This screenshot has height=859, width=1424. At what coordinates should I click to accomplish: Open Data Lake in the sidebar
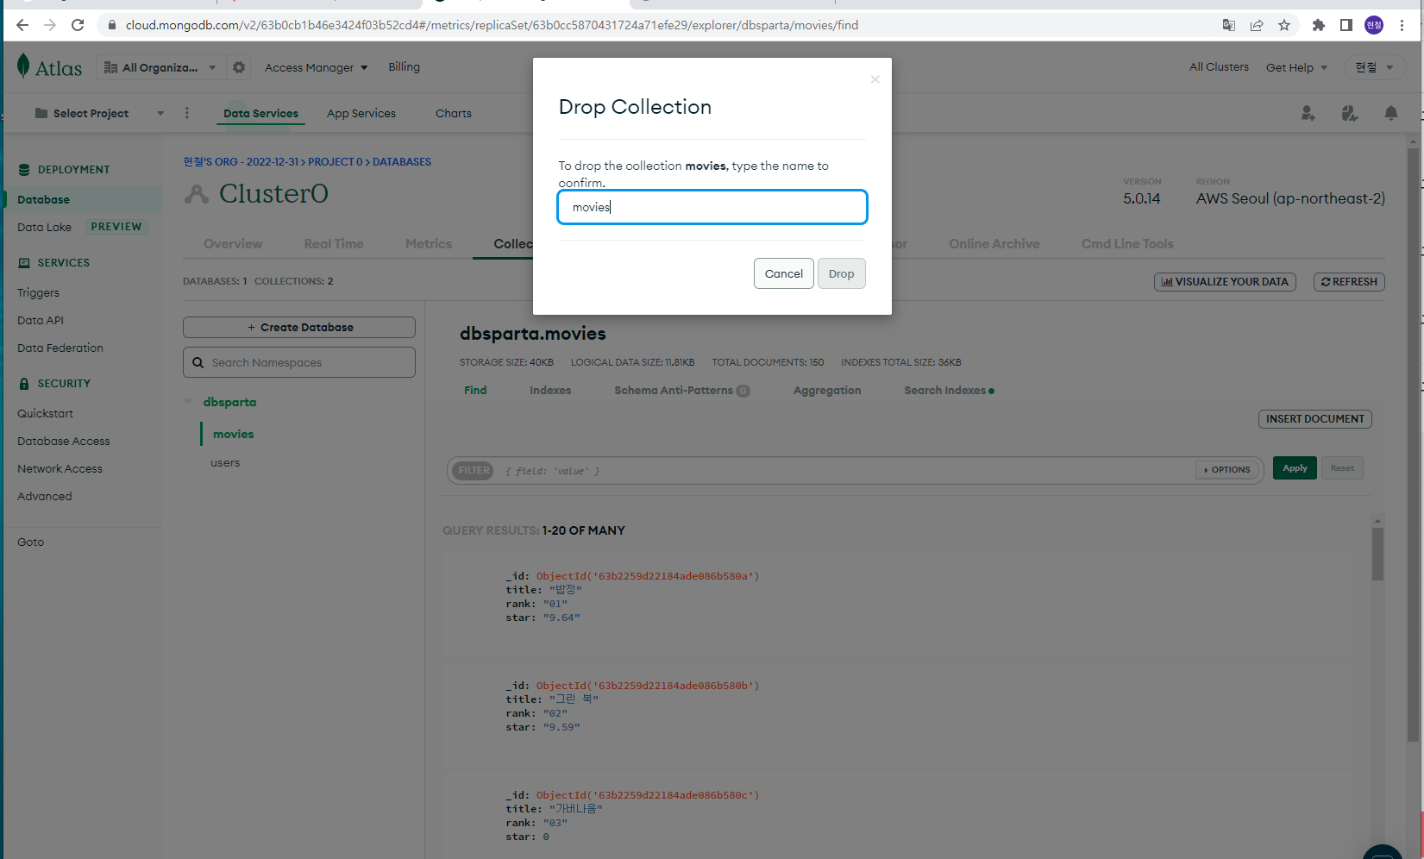[45, 227]
